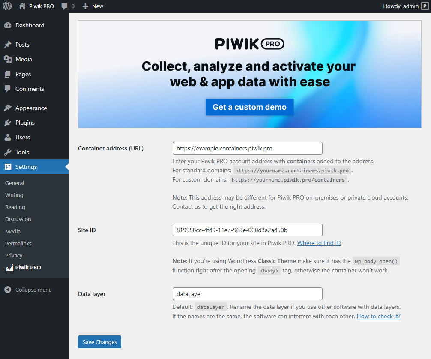Focus the Data layer input field

tap(247, 294)
